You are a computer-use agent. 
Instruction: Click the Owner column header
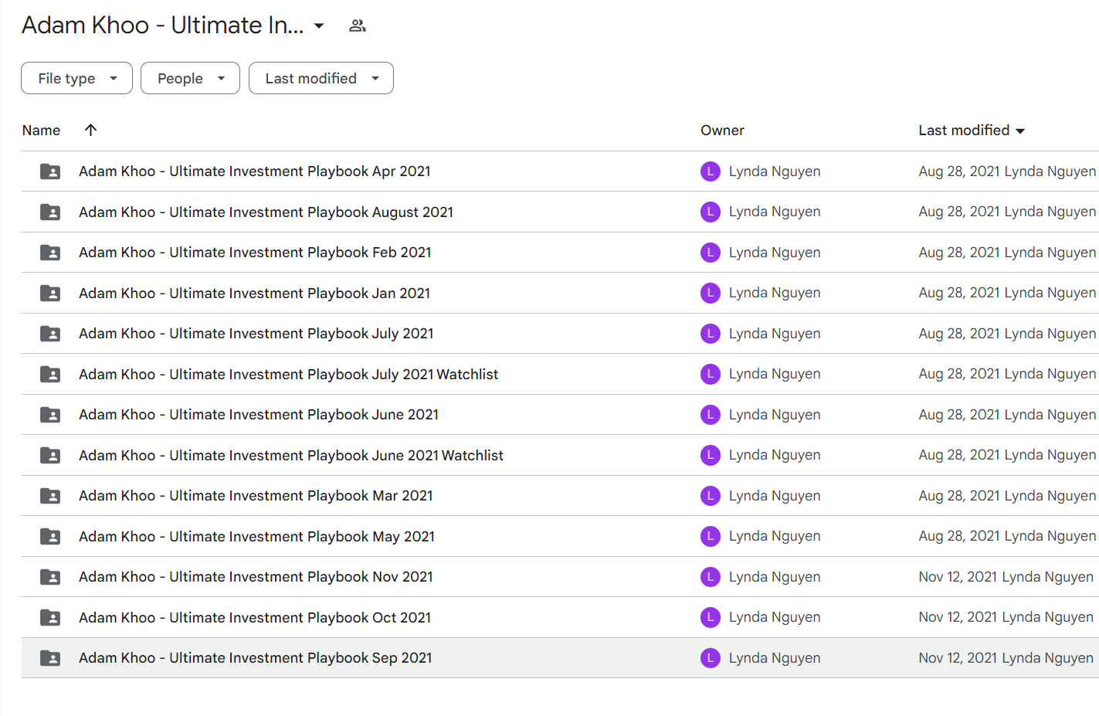722,131
